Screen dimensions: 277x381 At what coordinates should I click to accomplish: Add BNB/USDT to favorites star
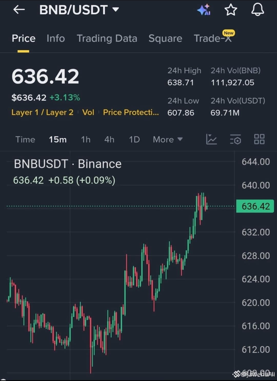[231, 10]
